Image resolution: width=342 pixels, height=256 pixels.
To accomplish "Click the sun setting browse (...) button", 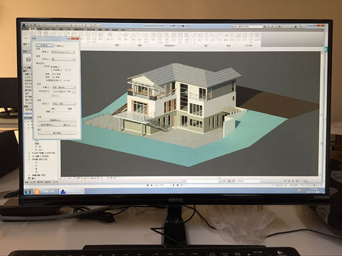I will (x=75, y=93).
